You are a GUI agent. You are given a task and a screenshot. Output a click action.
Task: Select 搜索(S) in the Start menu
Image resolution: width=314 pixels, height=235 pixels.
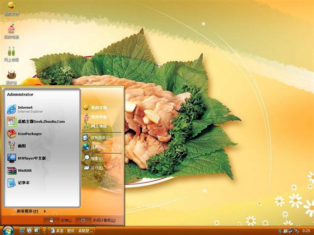pos(96,159)
